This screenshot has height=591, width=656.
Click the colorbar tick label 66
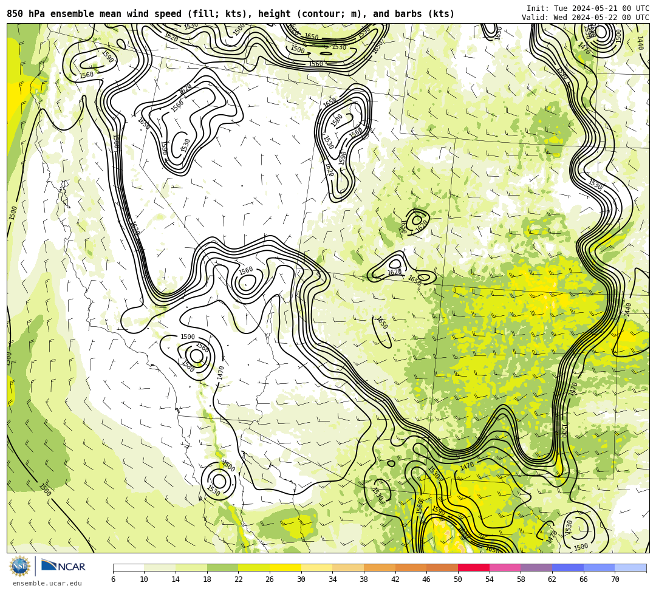click(x=584, y=579)
